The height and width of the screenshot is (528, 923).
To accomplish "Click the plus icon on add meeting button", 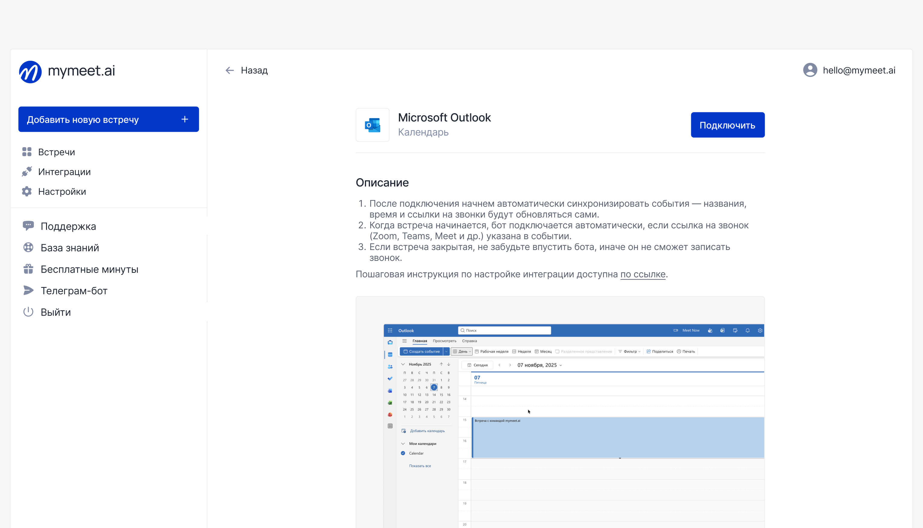I will (185, 119).
